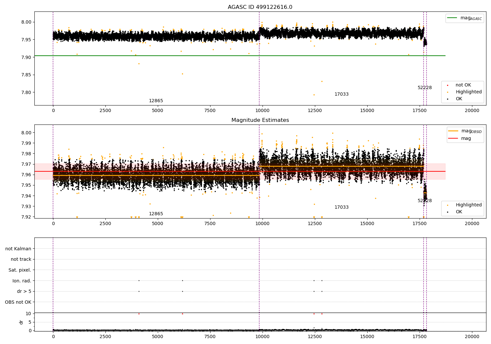This screenshot has height=344, width=491.
Task: Click the "10" tick on the dr axis
Action: 28,314
